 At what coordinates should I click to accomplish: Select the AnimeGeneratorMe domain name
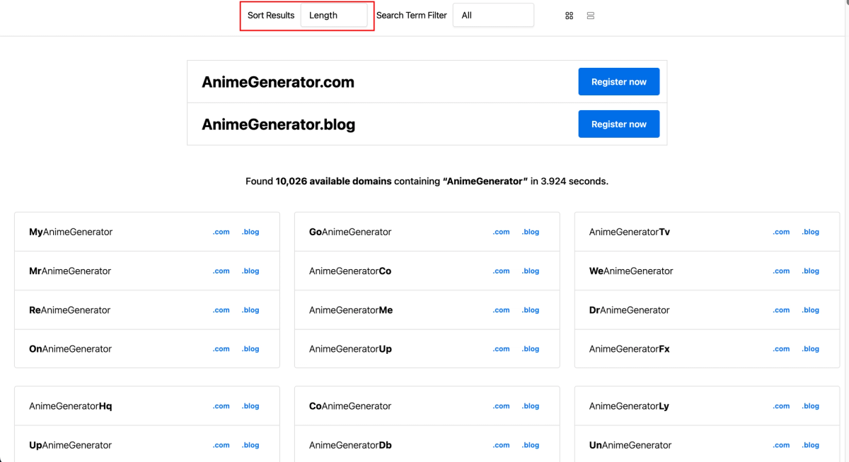tap(351, 310)
